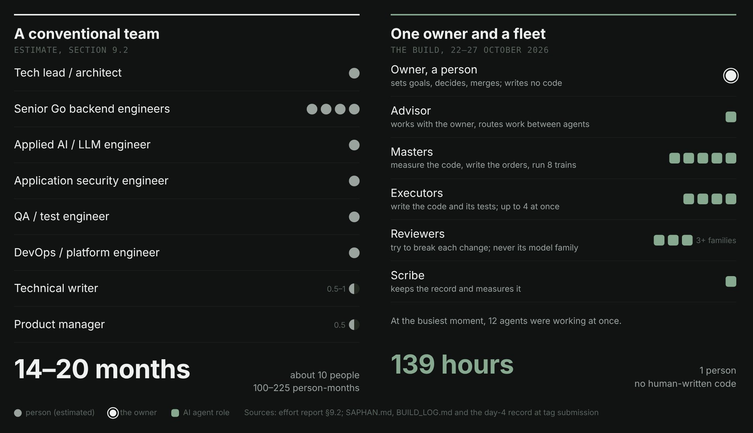Click the DevOps / platform engineer dot
This screenshot has width=753, height=433.
tap(354, 253)
